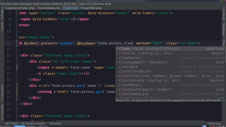Choose clearCloneStyle completion suggestion
Viewport: 226px width, 127px height.
pos(170,71)
